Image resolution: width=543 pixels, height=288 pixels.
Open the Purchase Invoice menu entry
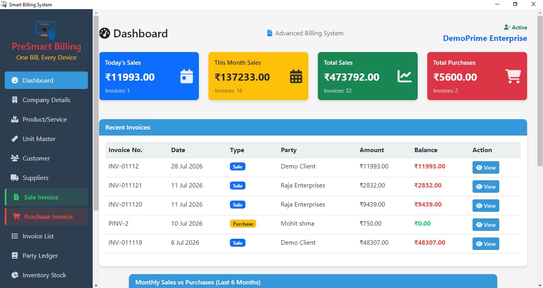pyautogui.click(x=46, y=216)
